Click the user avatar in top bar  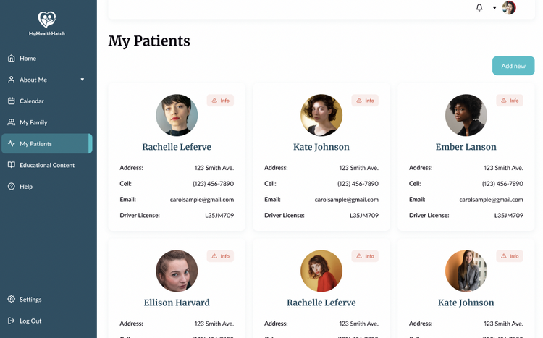pos(509,8)
